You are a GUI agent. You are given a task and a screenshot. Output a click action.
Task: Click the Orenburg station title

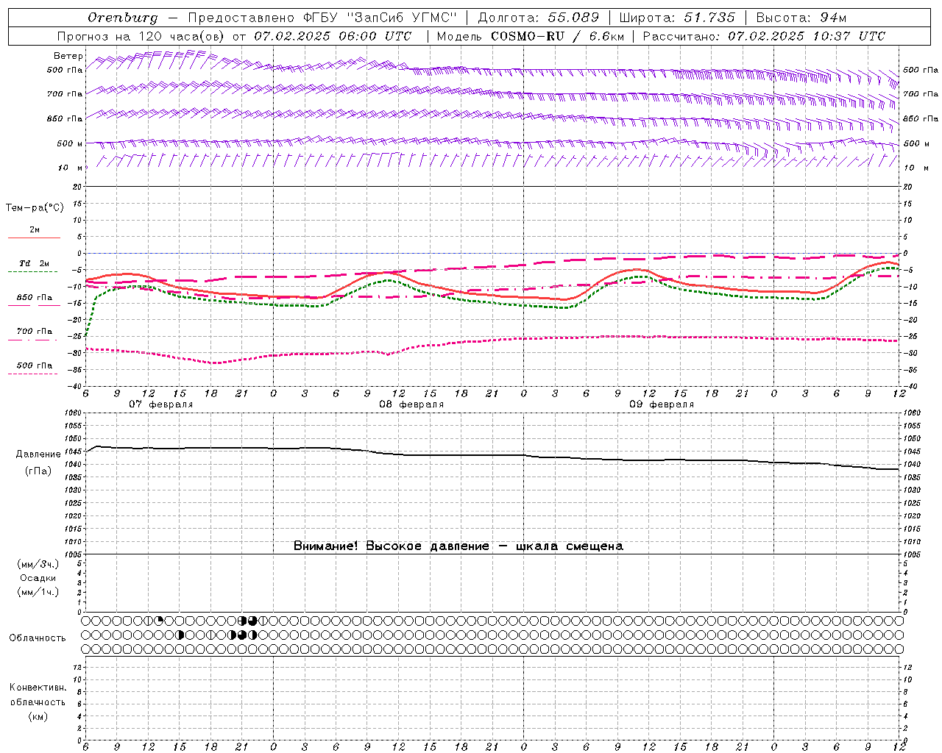(123, 18)
